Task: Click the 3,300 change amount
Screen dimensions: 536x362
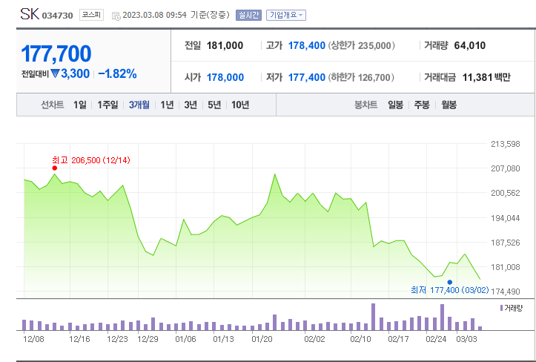Action: (x=75, y=73)
